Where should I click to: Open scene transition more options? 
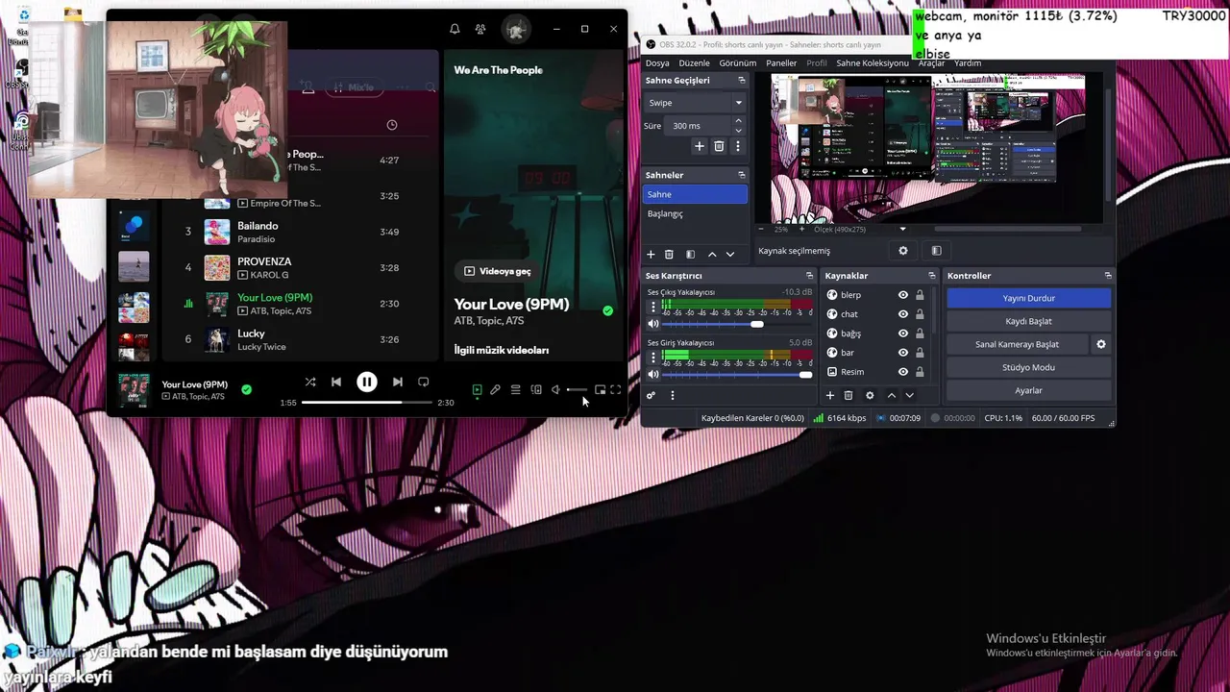click(738, 146)
